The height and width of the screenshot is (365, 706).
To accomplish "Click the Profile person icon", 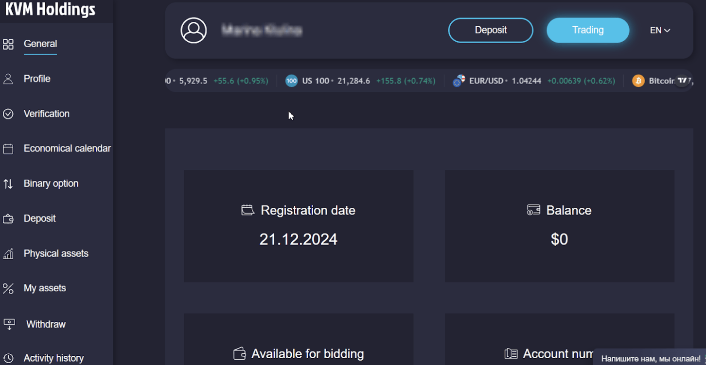I will click(x=8, y=79).
